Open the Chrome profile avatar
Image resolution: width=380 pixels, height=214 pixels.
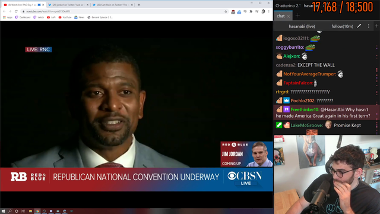click(x=263, y=11)
